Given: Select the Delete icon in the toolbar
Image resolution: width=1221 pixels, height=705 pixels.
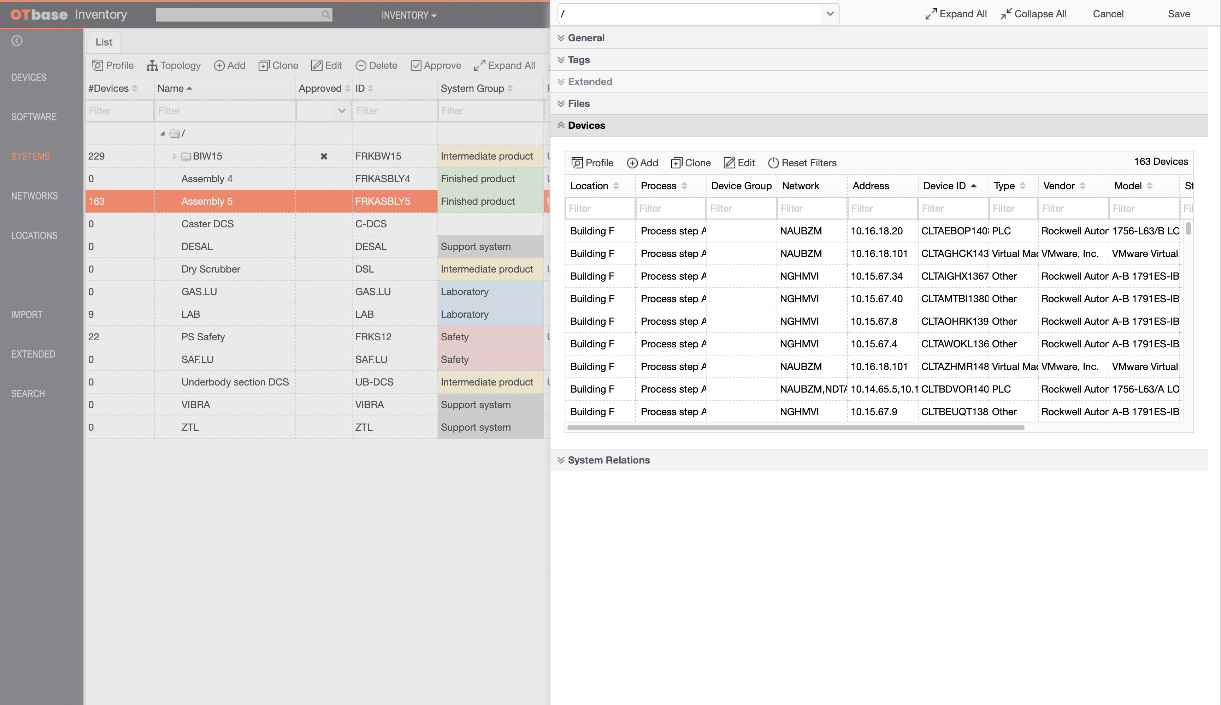Looking at the screenshot, I should point(376,65).
